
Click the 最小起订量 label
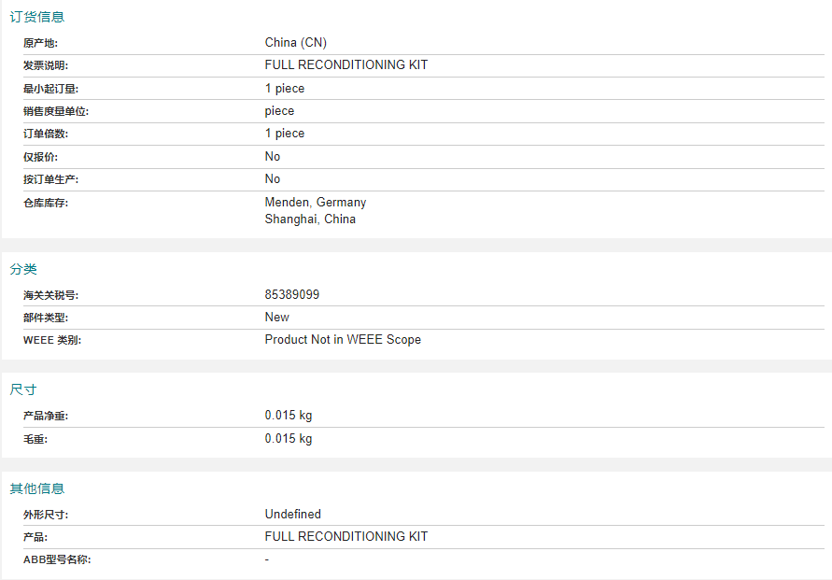pyautogui.click(x=50, y=89)
